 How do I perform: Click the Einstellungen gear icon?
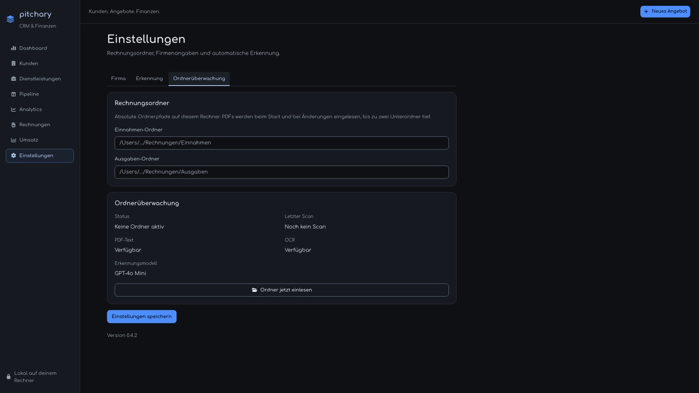click(13, 155)
